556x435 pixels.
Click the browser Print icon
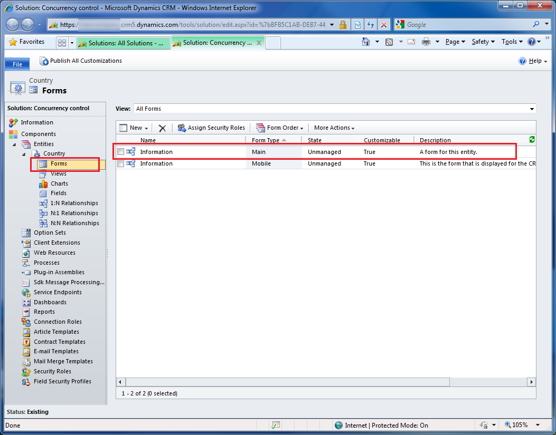coord(426,42)
